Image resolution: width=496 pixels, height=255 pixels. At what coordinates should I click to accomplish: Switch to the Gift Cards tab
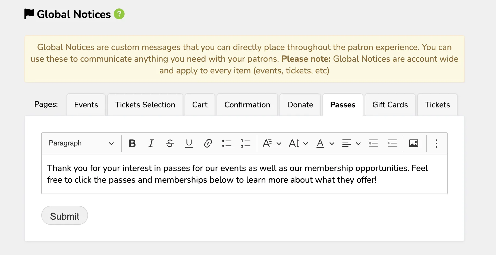[390, 105]
